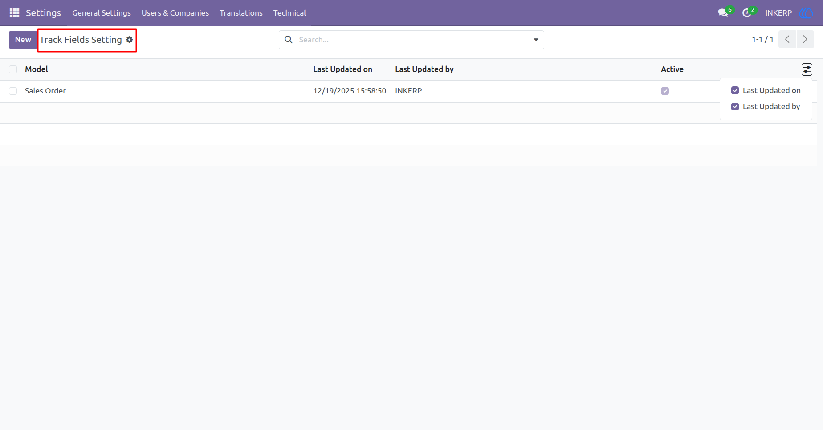Go to previous page arrow
Viewport: 823px width, 430px height.
click(787, 40)
